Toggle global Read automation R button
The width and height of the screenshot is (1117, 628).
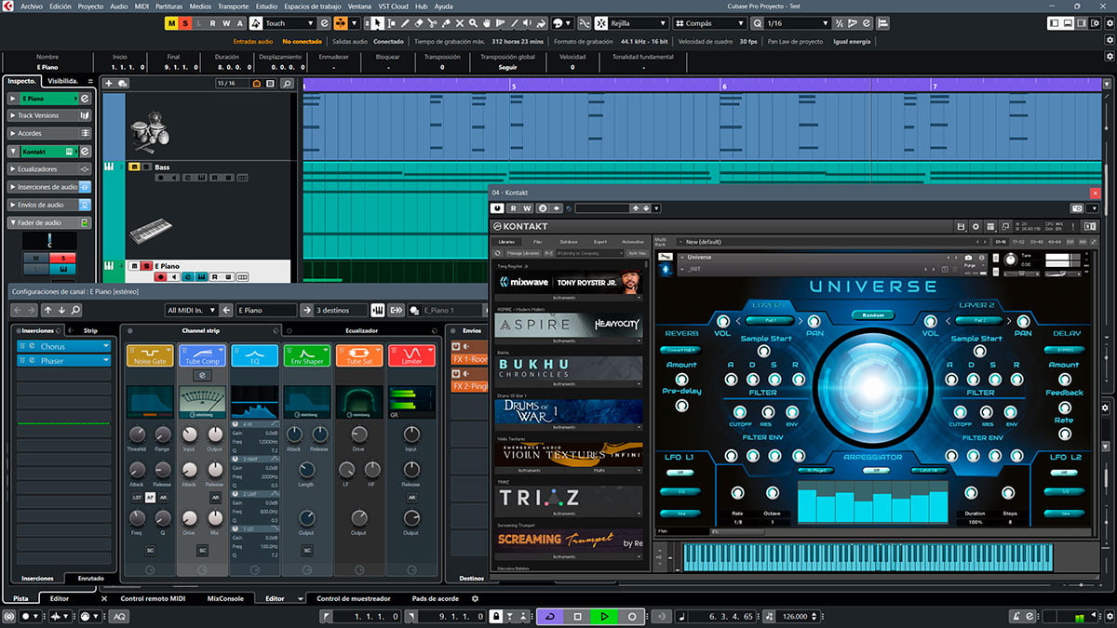213,23
